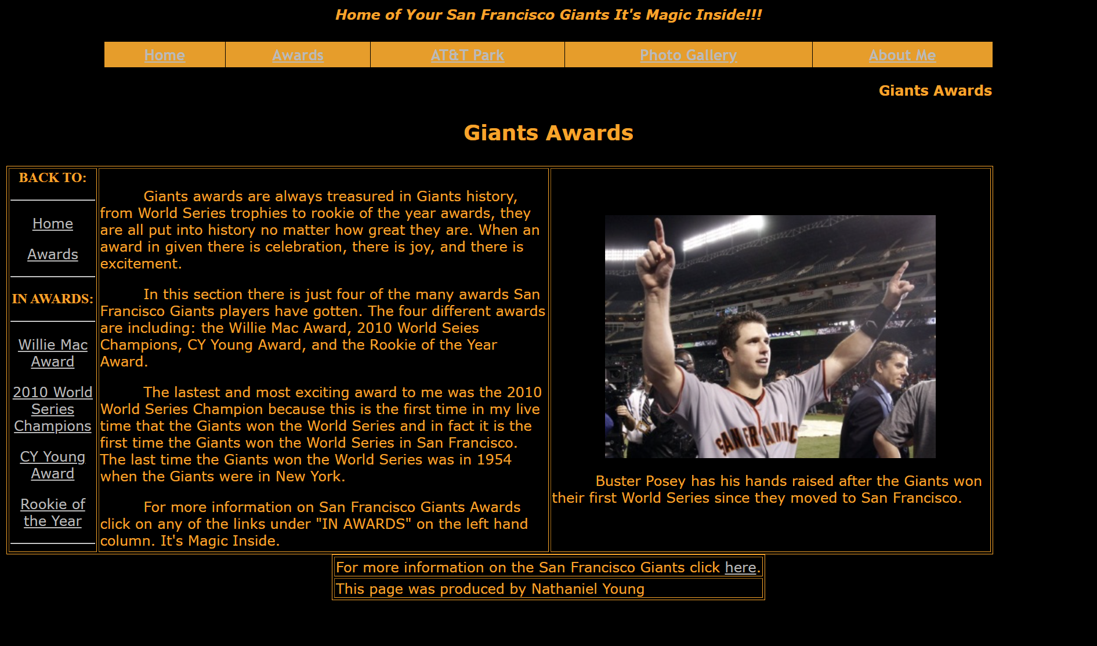The width and height of the screenshot is (1097, 646).
Task: Select Home under the BACK TO sidebar
Action: 52,223
